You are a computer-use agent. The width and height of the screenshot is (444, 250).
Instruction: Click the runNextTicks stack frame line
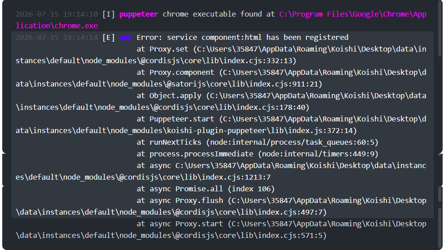(x=258, y=142)
